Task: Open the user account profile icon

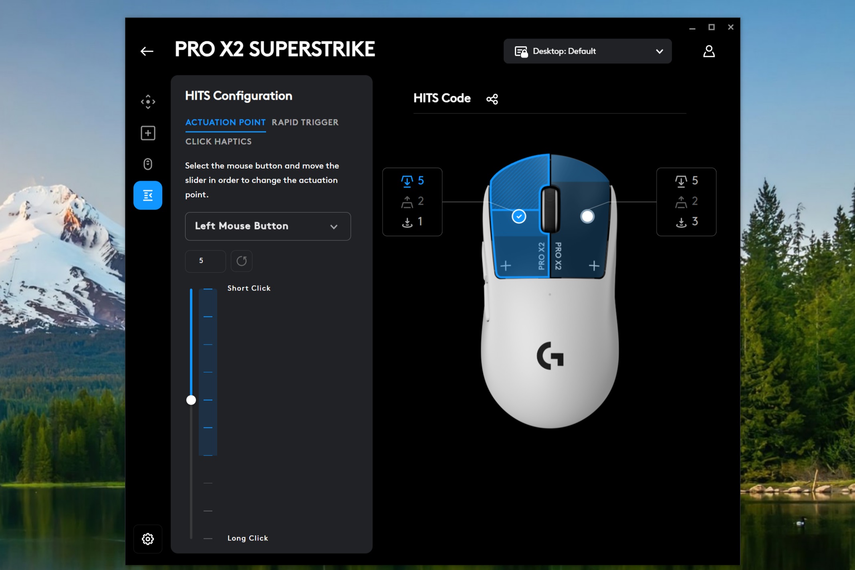Action: (709, 51)
